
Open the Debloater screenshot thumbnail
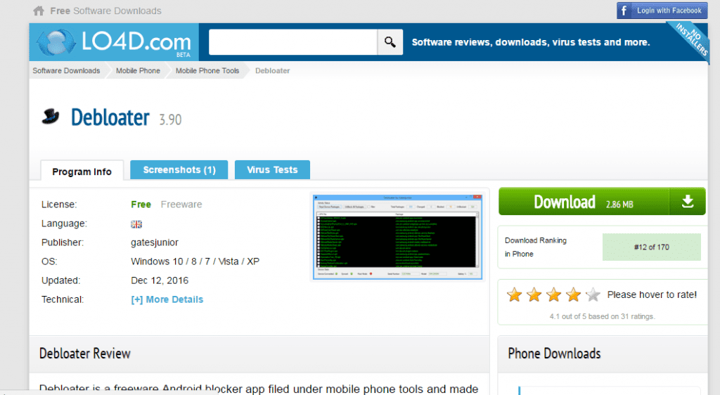(x=397, y=237)
